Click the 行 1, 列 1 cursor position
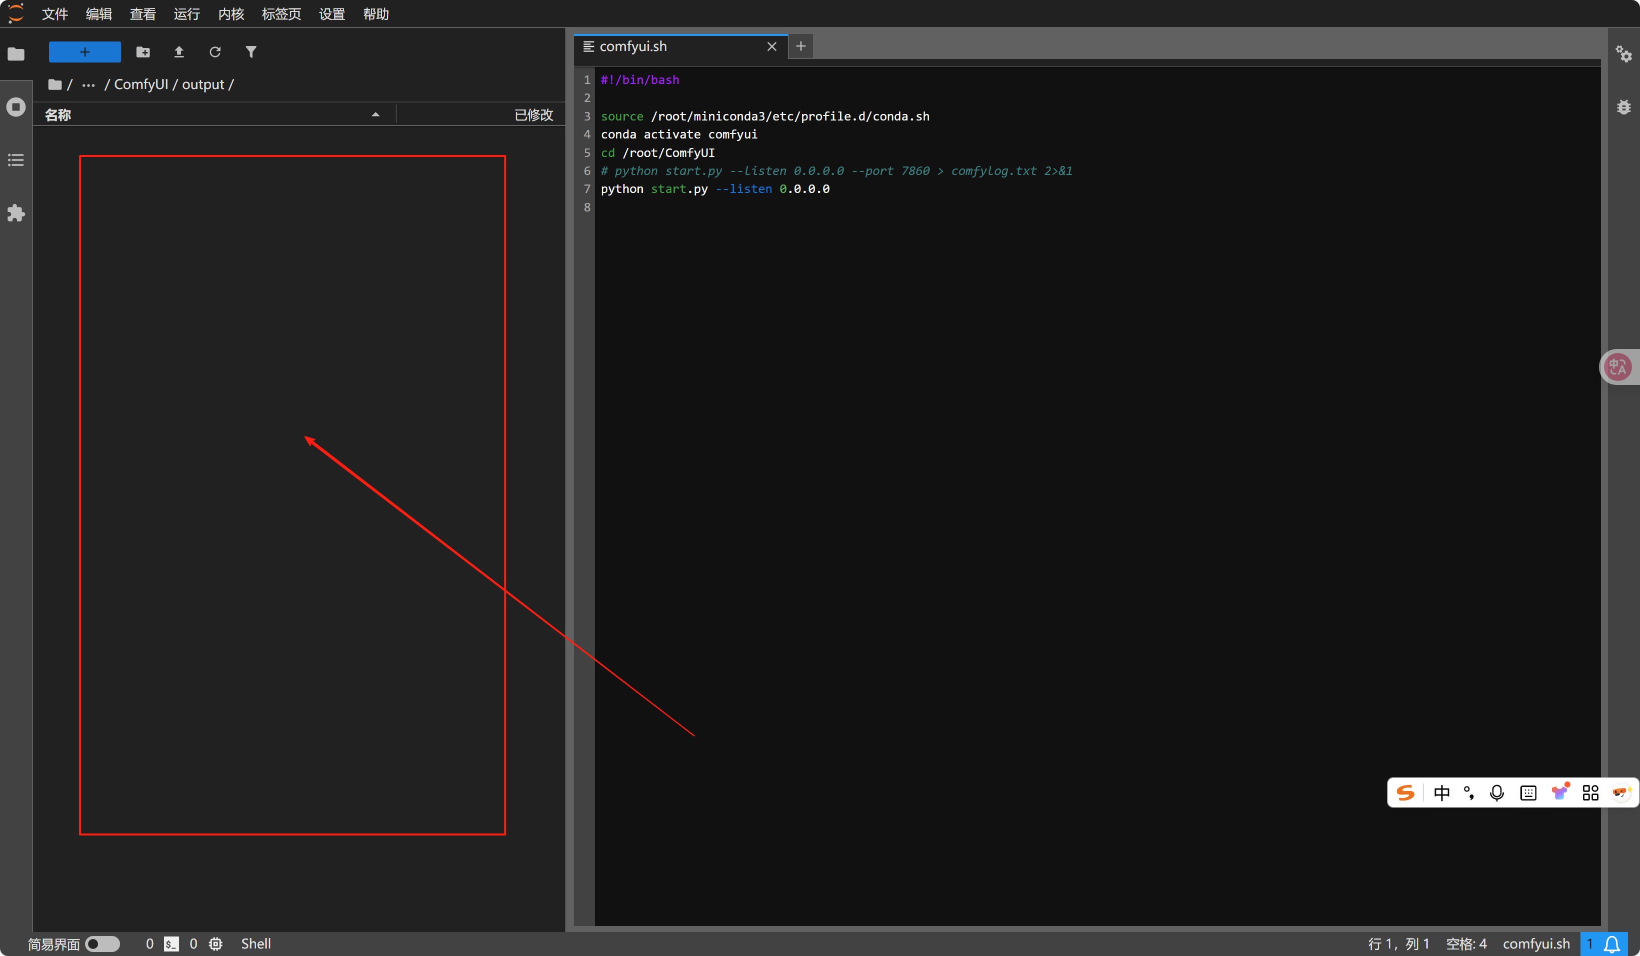1640x956 pixels. [1398, 943]
